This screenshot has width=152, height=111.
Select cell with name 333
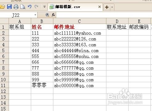click(x=42, y=44)
